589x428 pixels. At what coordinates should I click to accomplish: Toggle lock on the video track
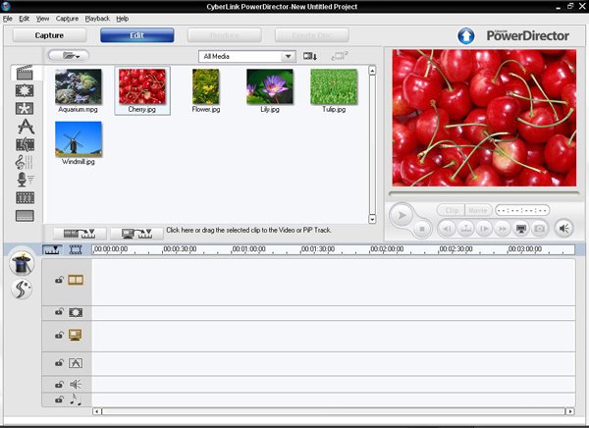59,281
